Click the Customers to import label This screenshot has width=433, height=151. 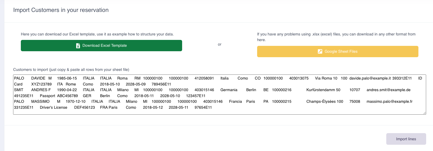(71, 70)
